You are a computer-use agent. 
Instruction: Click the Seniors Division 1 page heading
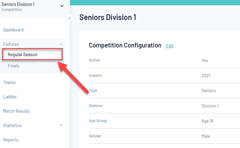click(108, 17)
